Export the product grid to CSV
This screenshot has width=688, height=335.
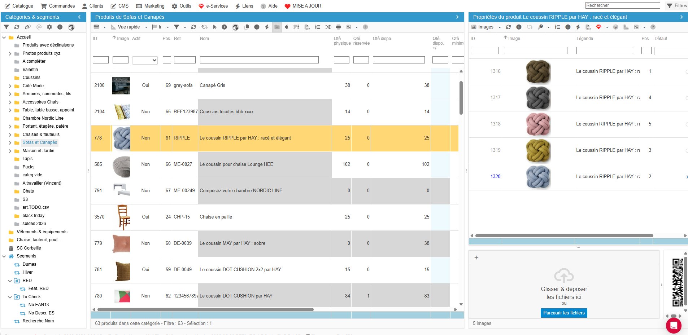307,27
